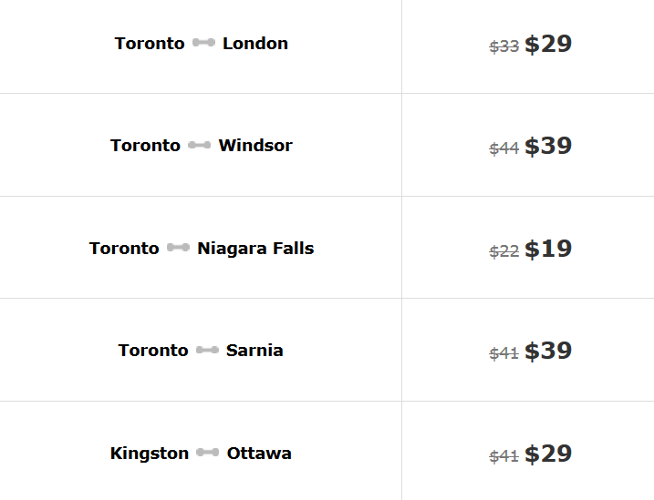
Task: Click the Kingston–Ottawa route arrow icon
Action: point(207,453)
